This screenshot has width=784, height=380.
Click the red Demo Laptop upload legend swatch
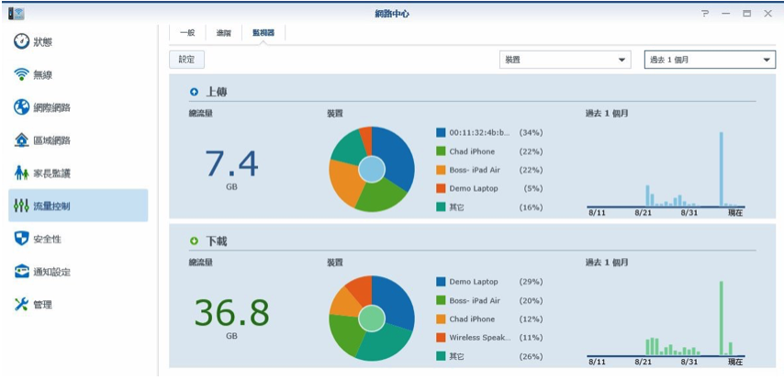coord(441,188)
